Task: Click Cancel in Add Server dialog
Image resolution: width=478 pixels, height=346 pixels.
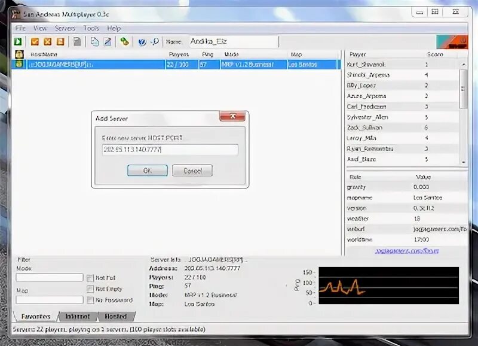Action: point(192,171)
